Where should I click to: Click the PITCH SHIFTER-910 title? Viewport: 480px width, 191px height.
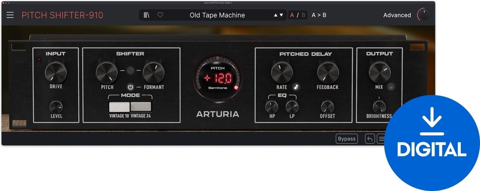pyautogui.click(x=62, y=15)
